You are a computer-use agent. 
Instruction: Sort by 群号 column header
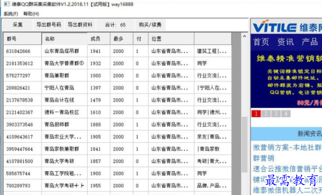(22, 39)
